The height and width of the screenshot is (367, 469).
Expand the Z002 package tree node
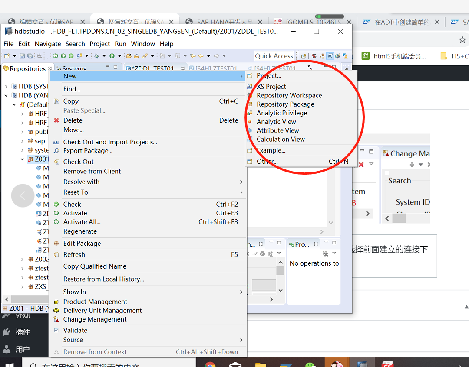click(23, 260)
